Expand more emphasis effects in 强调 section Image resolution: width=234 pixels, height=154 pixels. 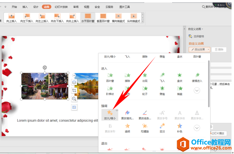197,128
